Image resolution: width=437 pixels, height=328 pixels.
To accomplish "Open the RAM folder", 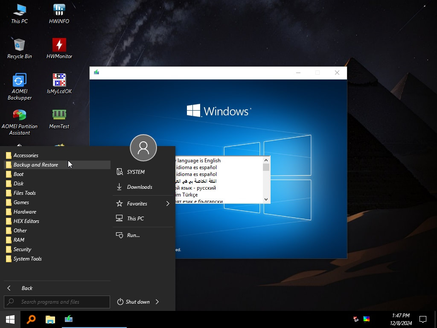I will pyautogui.click(x=57, y=240).
